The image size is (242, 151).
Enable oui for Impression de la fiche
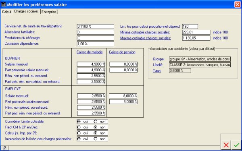pyautogui.click(x=79, y=139)
